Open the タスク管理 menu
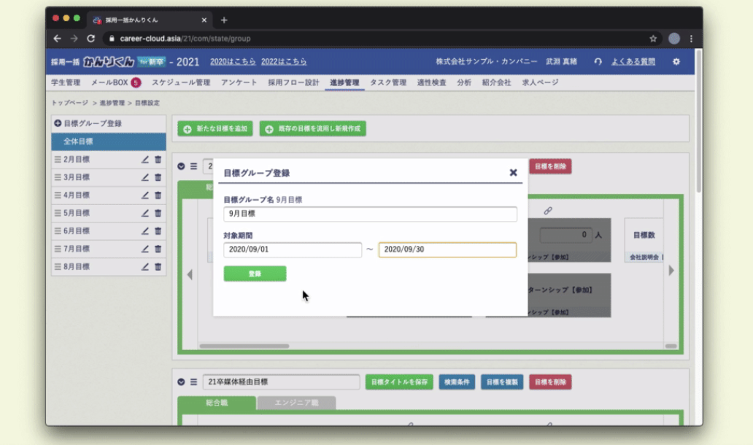The height and width of the screenshot is (445, 753). [x=388, y=82]
